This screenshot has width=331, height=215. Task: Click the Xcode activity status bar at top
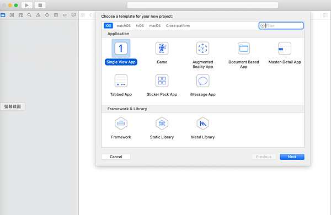pyautogui.click(x=202, y=6)
